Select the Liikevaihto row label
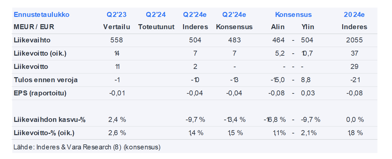 coord(32,40)
